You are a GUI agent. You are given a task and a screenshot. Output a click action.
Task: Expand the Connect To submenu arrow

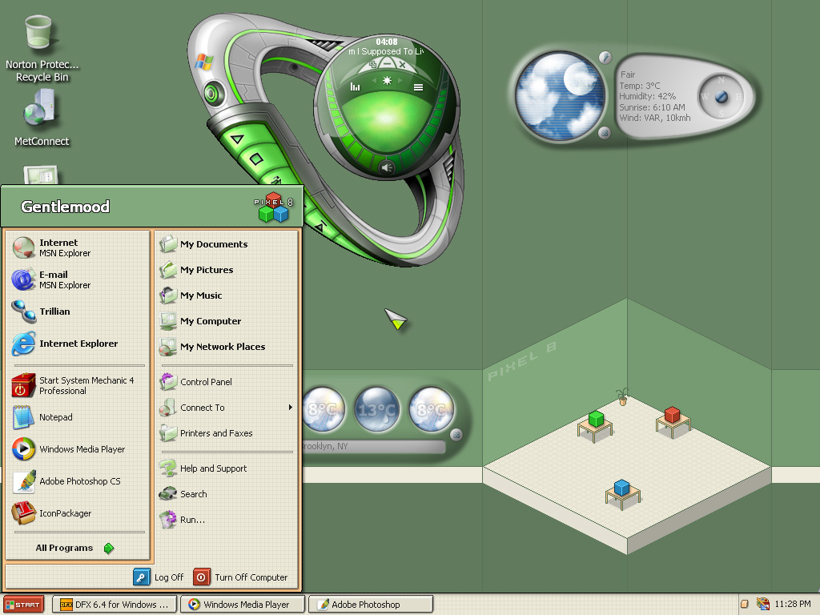[290, 408]
